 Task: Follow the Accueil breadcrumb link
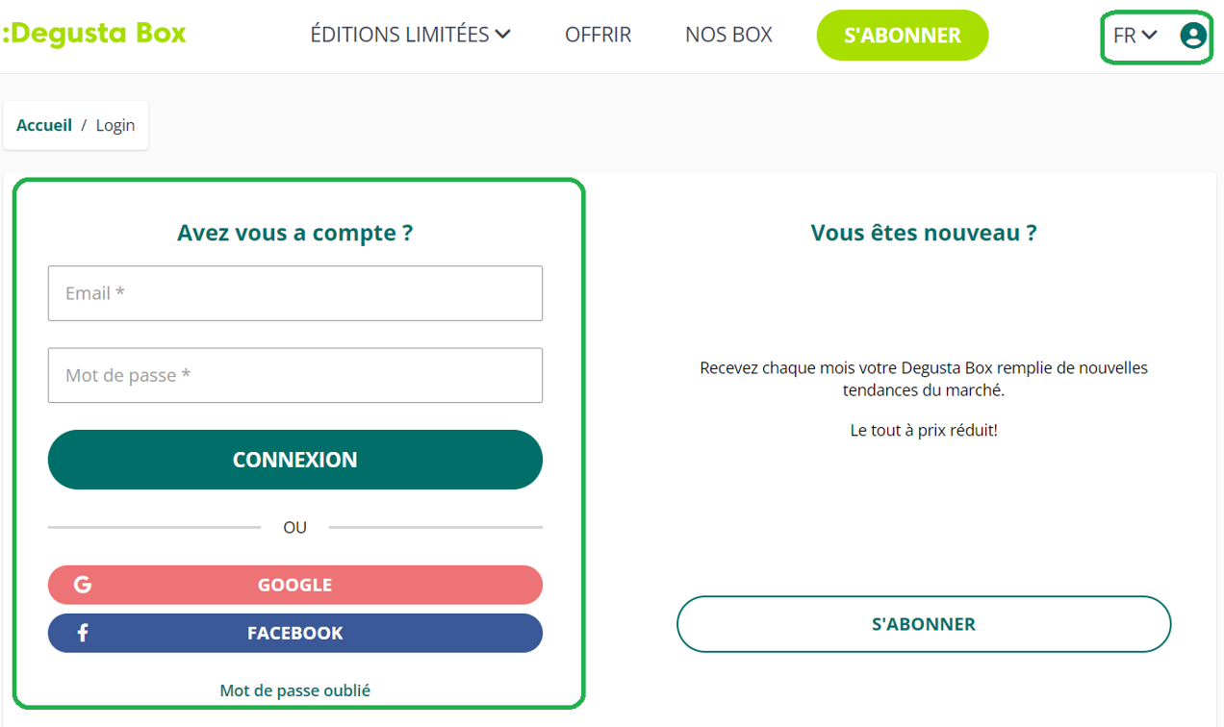pyautogui.click(x=44, y=125)
